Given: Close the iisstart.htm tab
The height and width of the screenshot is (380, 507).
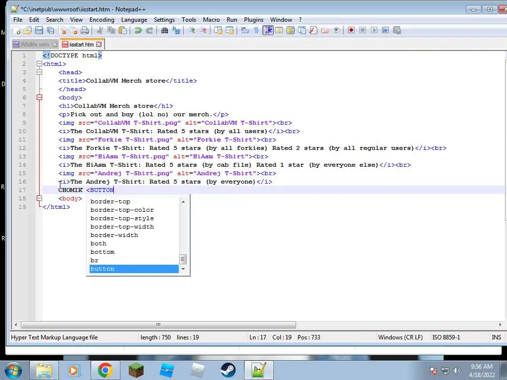Looking at the screenshot, I should [x=99, y=44].
